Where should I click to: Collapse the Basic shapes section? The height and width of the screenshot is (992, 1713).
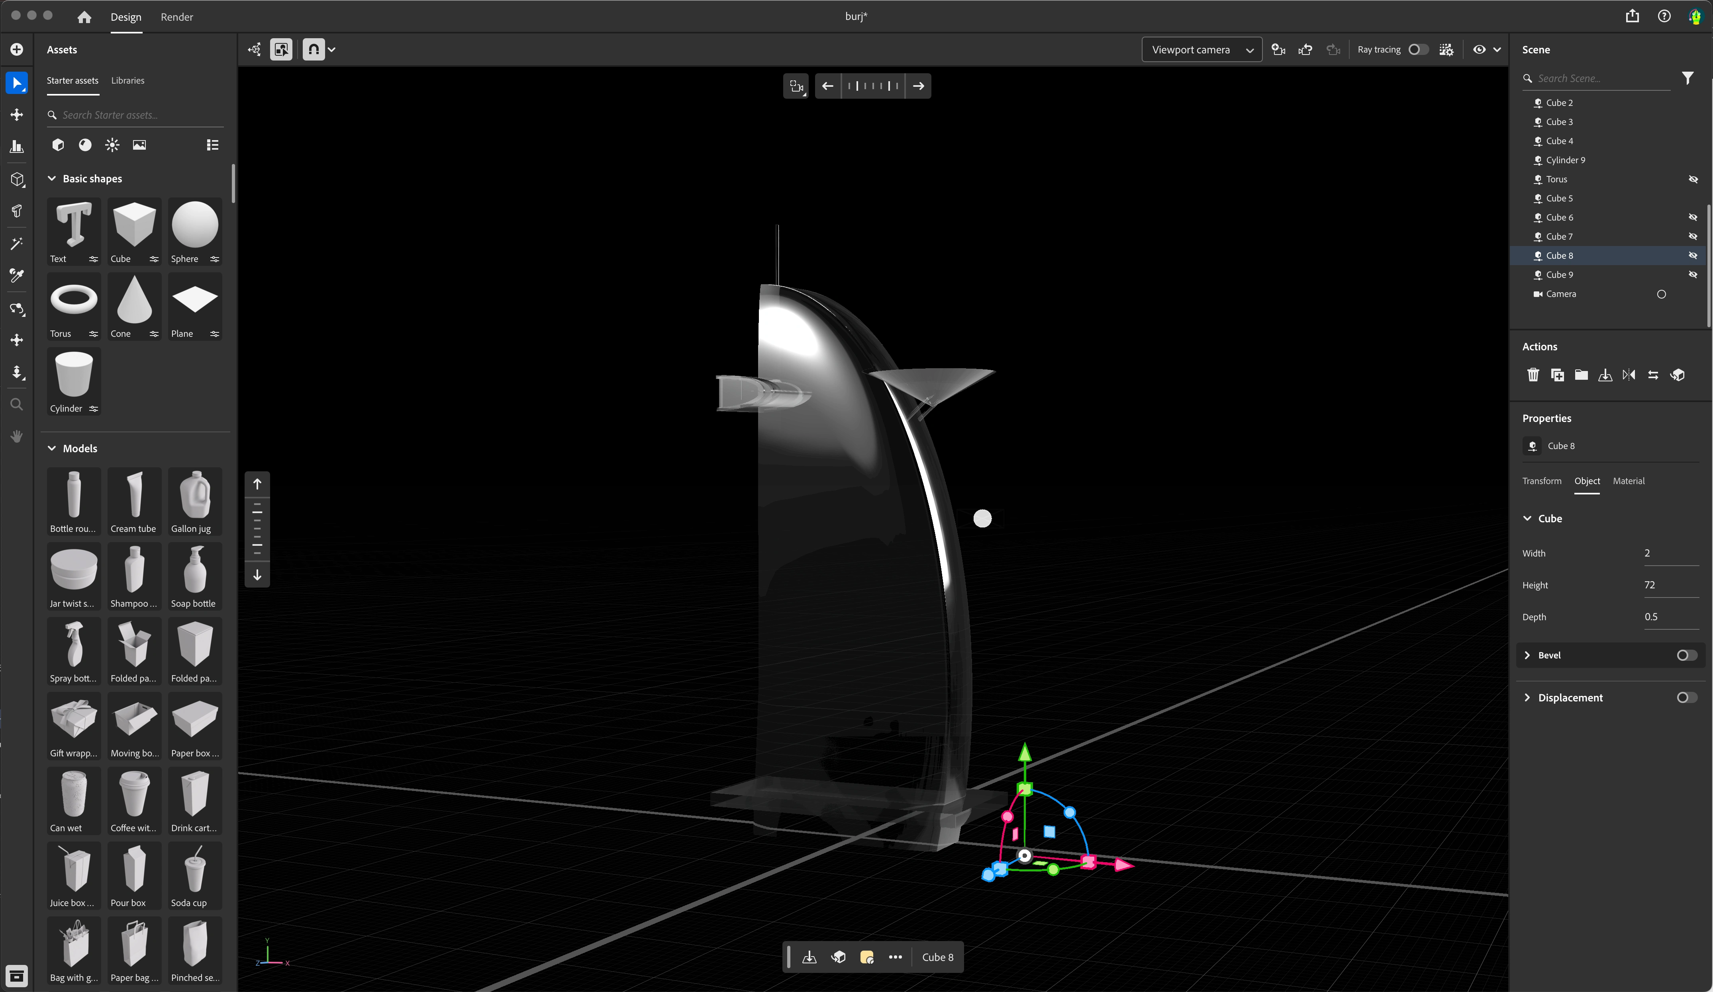pyautogui.click(x=52, y=179)
